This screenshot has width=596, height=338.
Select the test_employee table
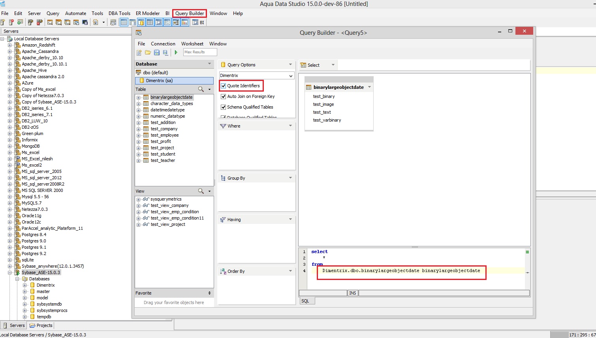[164, 135]
